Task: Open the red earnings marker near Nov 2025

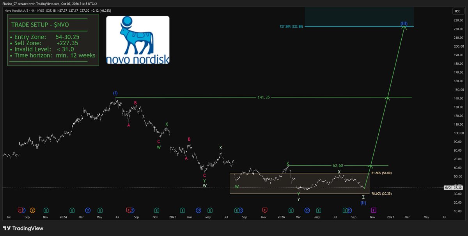Action: tap(265, 210)
